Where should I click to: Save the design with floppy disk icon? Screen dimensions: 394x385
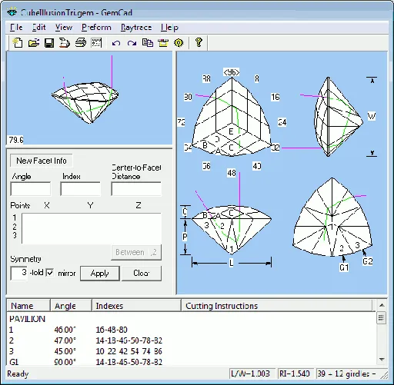[49, 42]
